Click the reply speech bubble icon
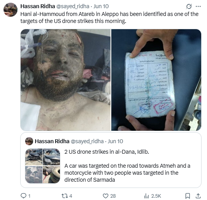 (x=24, y=196)
